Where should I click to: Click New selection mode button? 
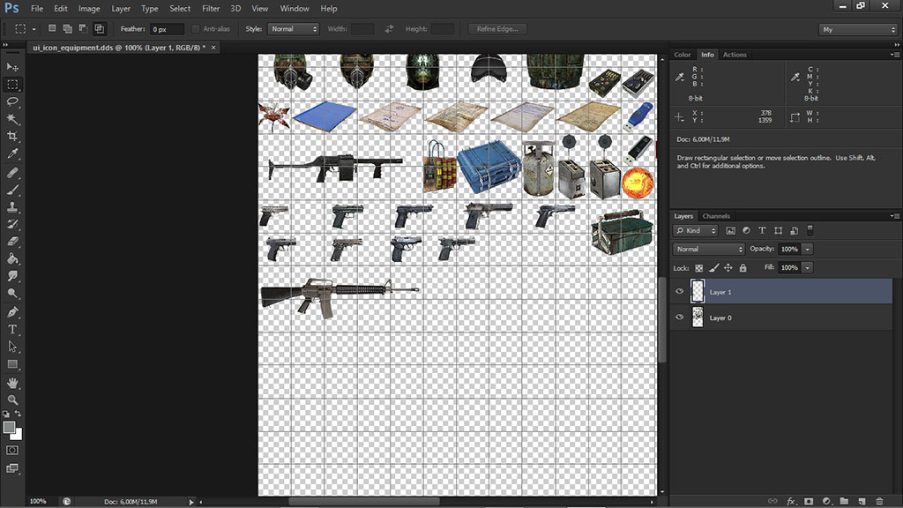point(52,28)
